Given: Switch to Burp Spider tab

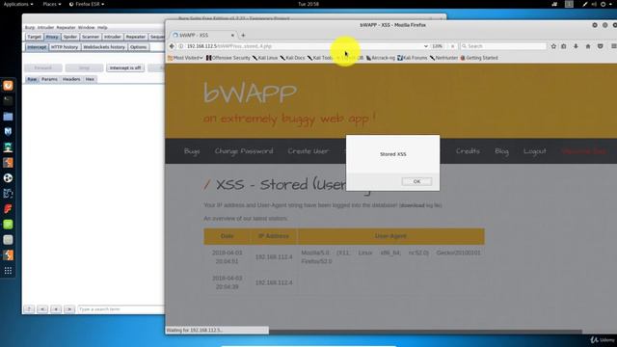Looking at the screenshot, I should [70, 37].
